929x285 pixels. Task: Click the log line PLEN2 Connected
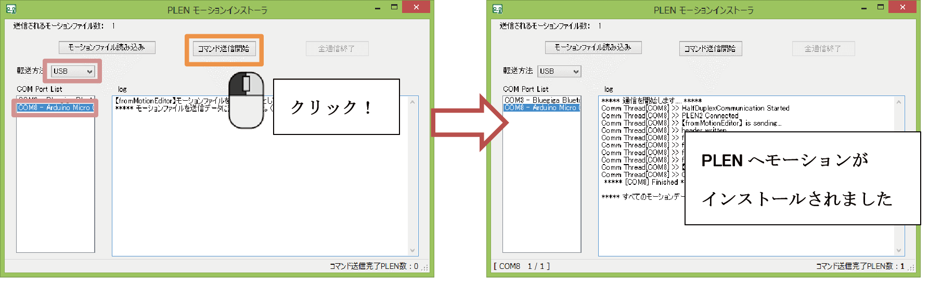coord(670,116)
